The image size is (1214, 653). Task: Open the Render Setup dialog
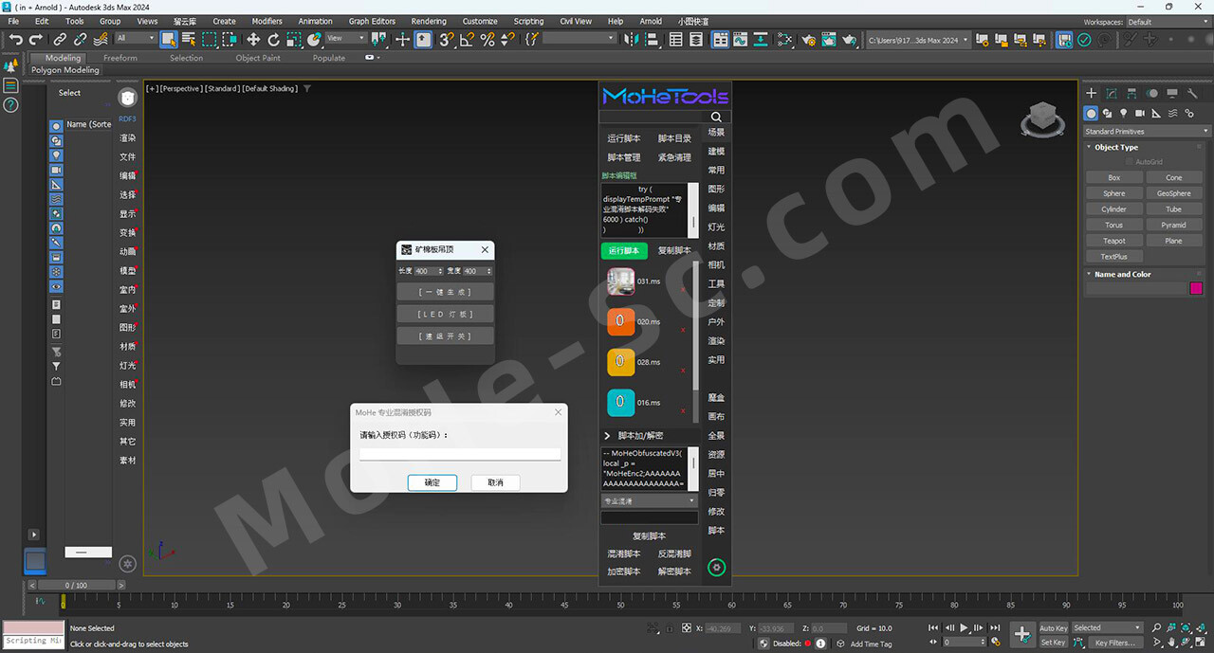(808, 40)
